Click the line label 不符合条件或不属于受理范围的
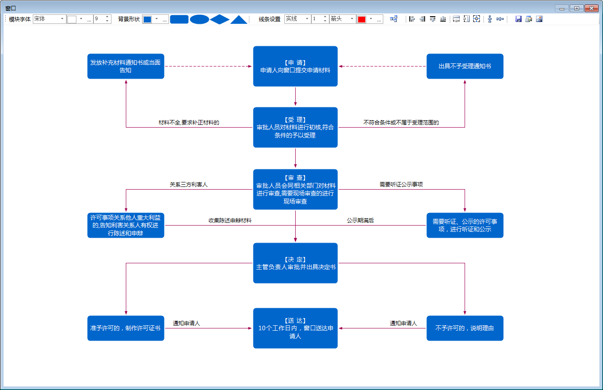 click(401, 122)
